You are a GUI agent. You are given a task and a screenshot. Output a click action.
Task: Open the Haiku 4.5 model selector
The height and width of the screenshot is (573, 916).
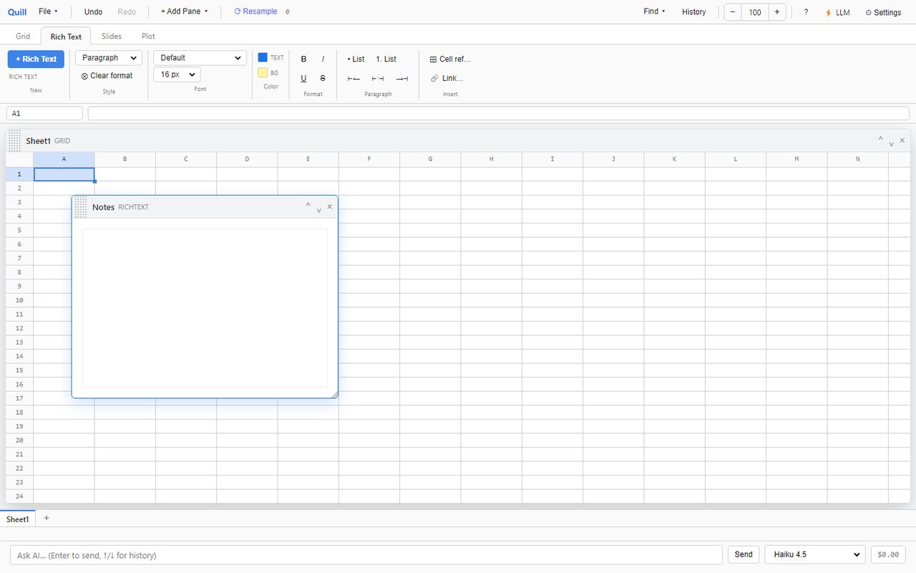click(815, 554)
